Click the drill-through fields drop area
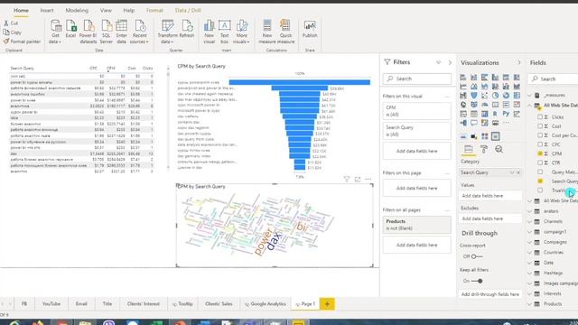This screenshot has height=325, width=578. pyautogui.click(x=489, y=294)
